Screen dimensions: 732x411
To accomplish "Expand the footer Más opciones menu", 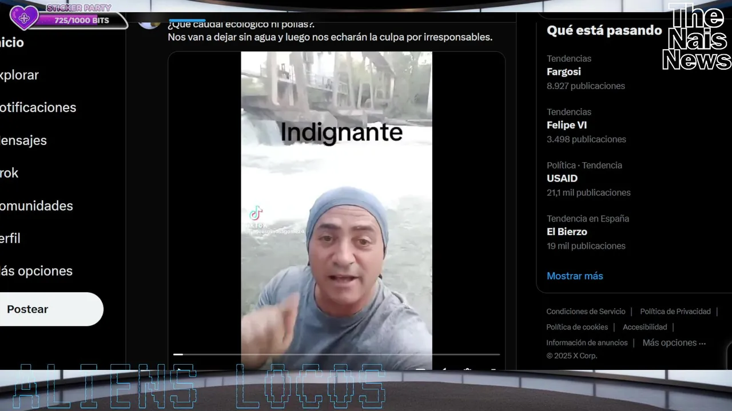I will pos(674,342).
